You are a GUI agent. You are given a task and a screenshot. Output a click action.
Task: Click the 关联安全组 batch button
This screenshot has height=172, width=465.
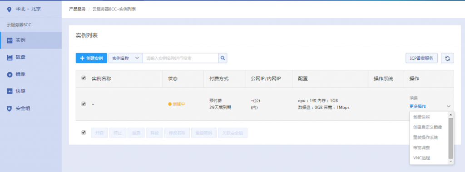pyautogui.click(x=232, y=133)
